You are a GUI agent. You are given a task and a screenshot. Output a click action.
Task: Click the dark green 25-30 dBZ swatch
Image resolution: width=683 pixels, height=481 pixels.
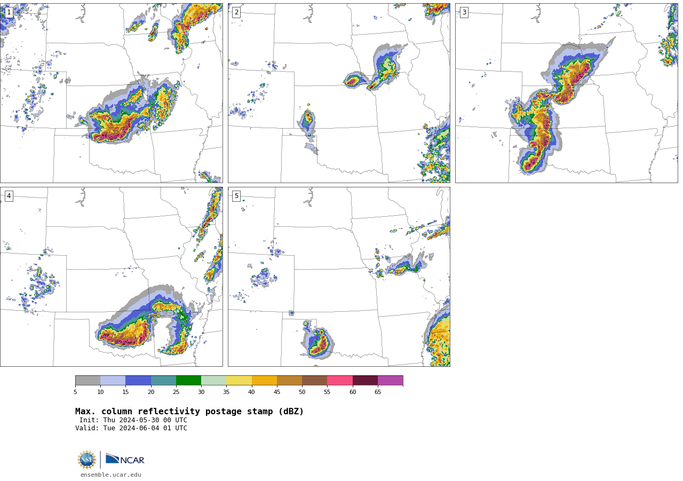click(188, 381)
